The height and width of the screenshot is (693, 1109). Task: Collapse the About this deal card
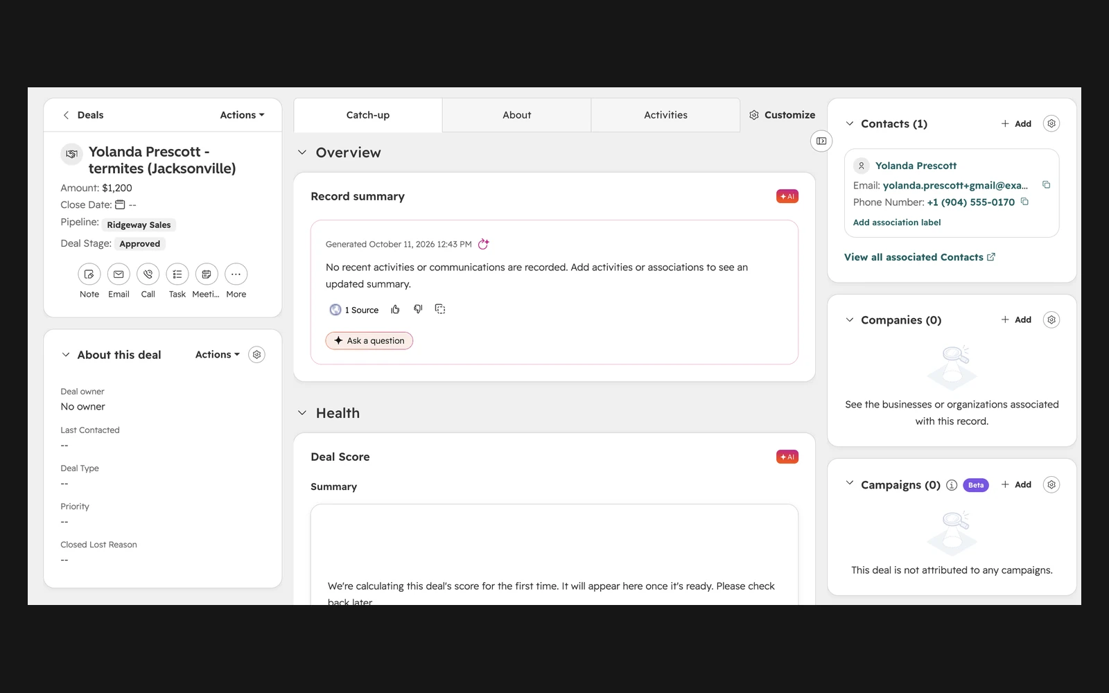pyautogui.click(x=66, y=355)
